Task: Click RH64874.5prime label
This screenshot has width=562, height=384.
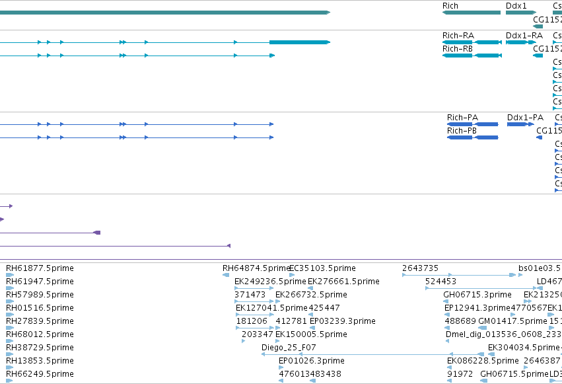Action: click(x=256, y=268)
